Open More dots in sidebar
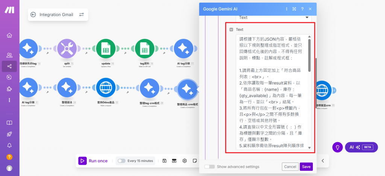This screenshot has width=385, height=176. pyautogui.click(x=9, y=100)
